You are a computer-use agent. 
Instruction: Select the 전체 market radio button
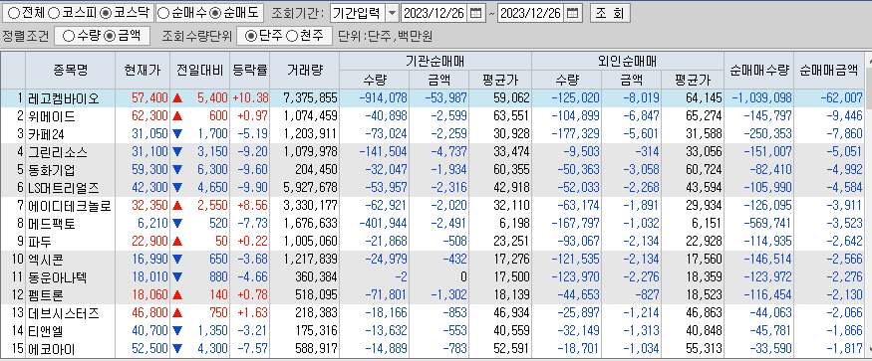click(x=15, y=12)
